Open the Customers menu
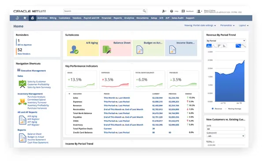262x161 pixels. pyautogui.click(x=64, y=18)
